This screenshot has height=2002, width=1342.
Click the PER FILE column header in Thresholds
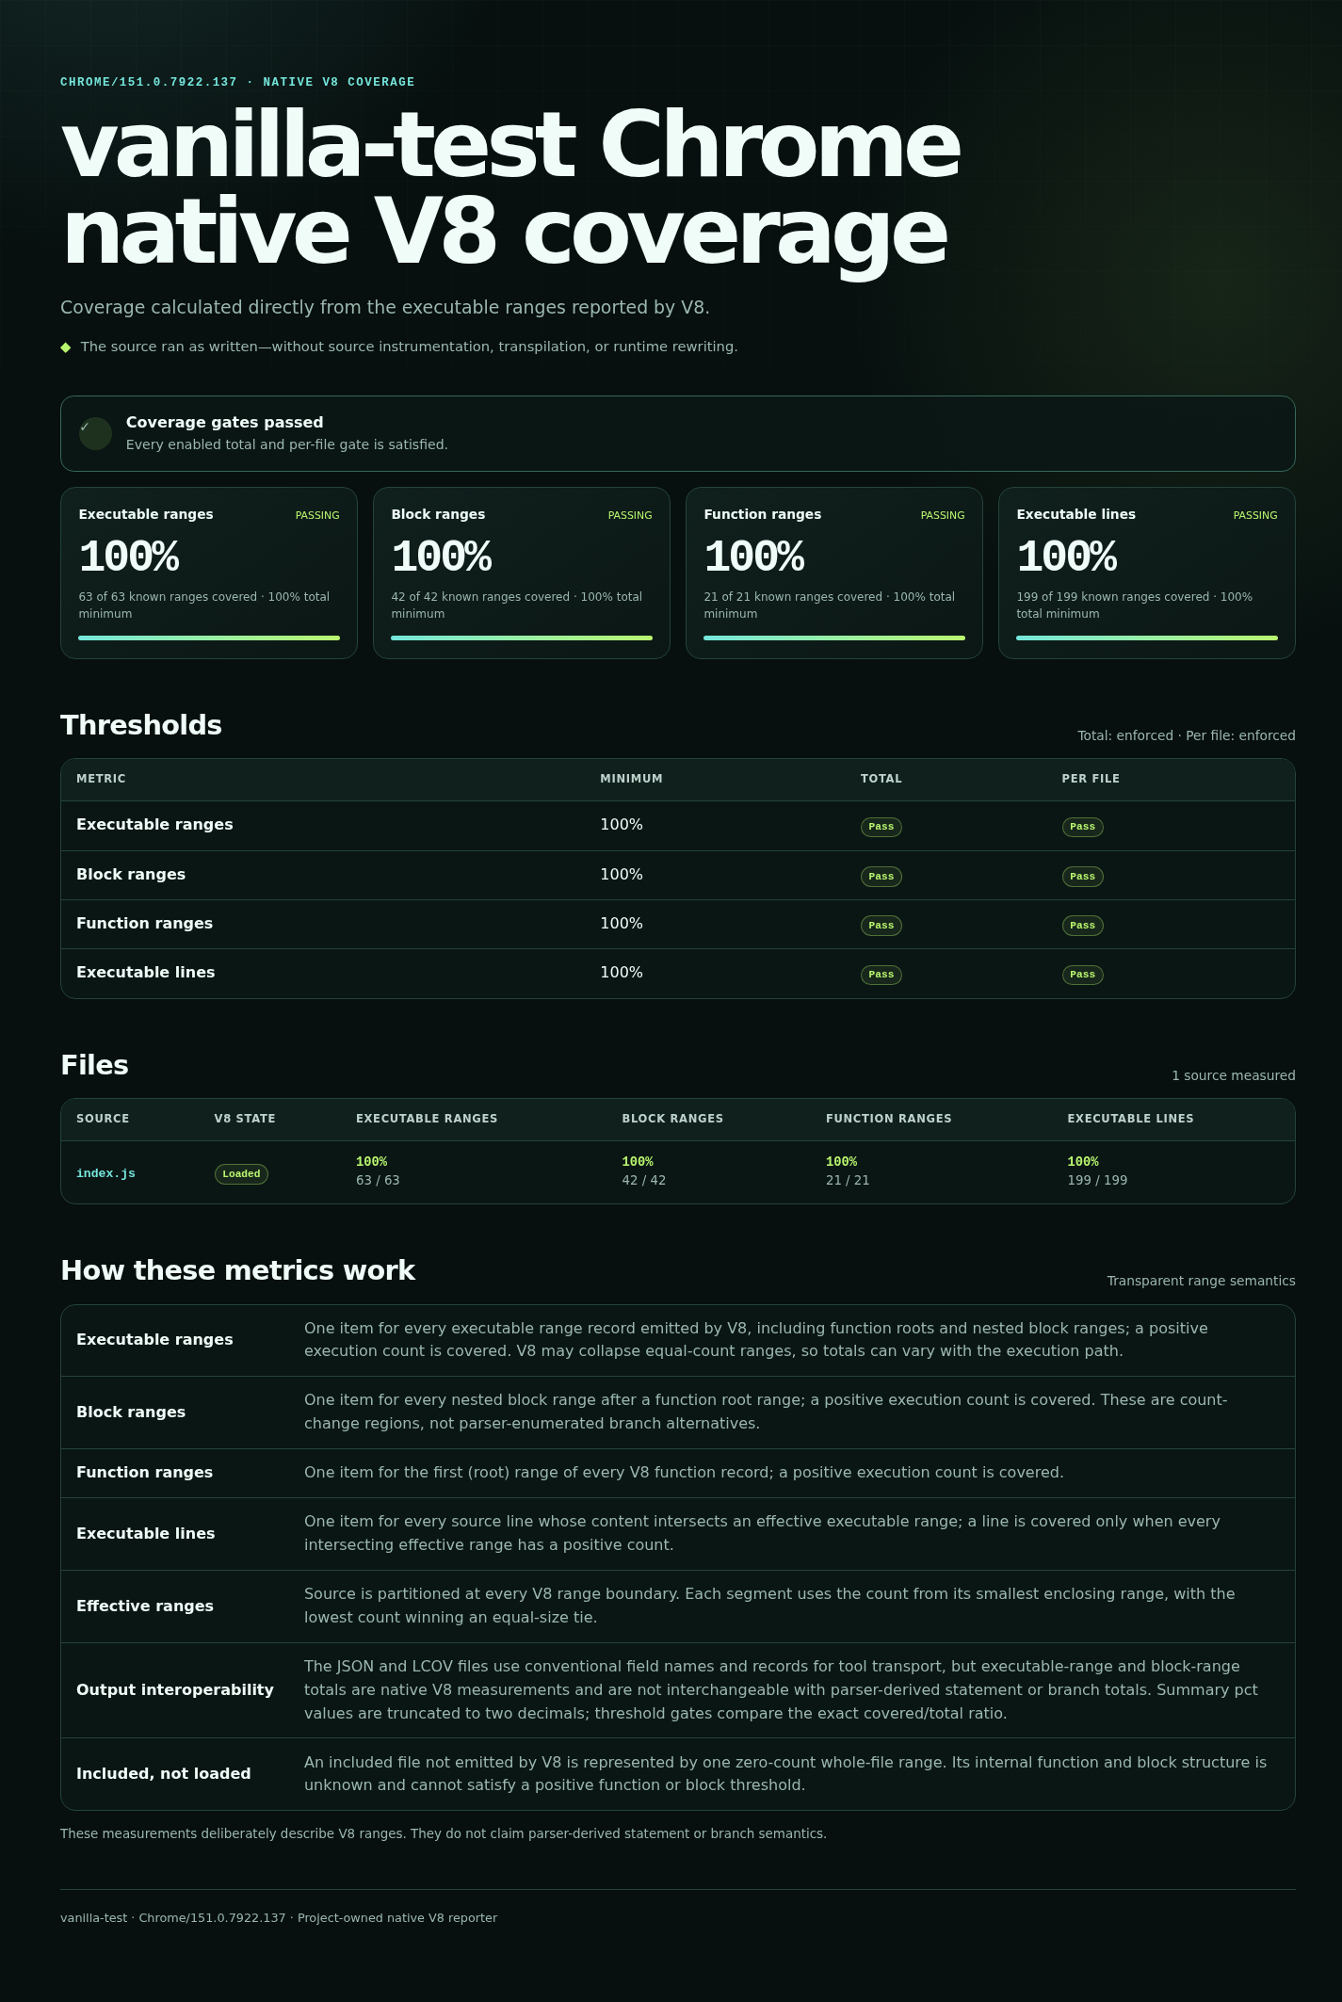(1091, 779)
